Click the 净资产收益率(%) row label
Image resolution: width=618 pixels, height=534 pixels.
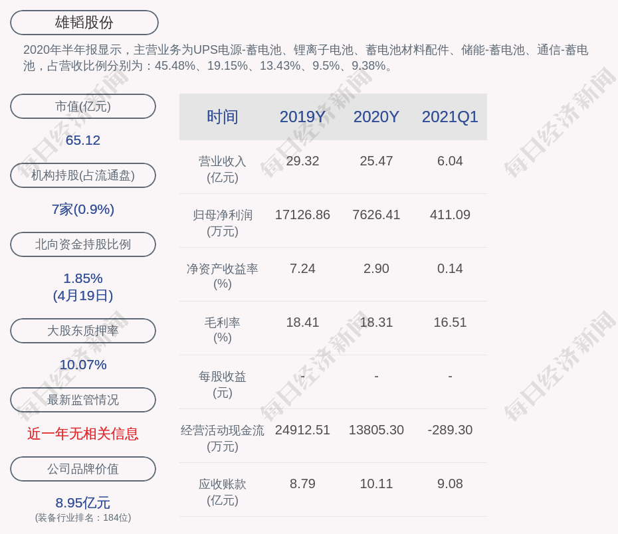tap(223, 276)
